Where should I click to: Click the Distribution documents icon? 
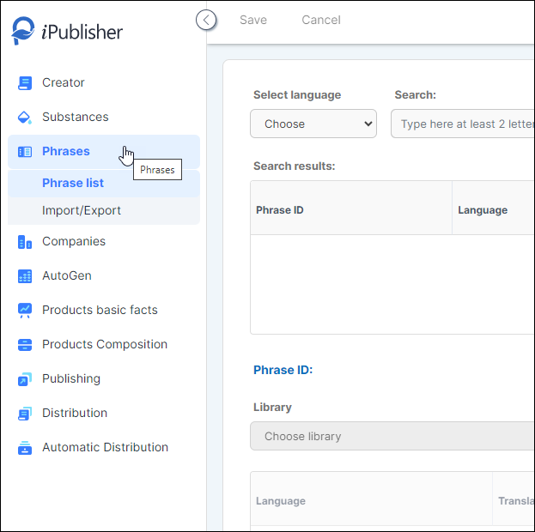(x=25, y=414)
